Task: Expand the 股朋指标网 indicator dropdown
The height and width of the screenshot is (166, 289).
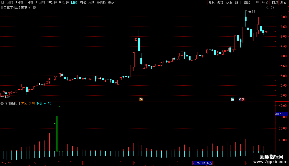Action: 2,103
